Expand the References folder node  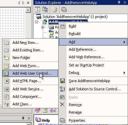click(x=43, y=27)
